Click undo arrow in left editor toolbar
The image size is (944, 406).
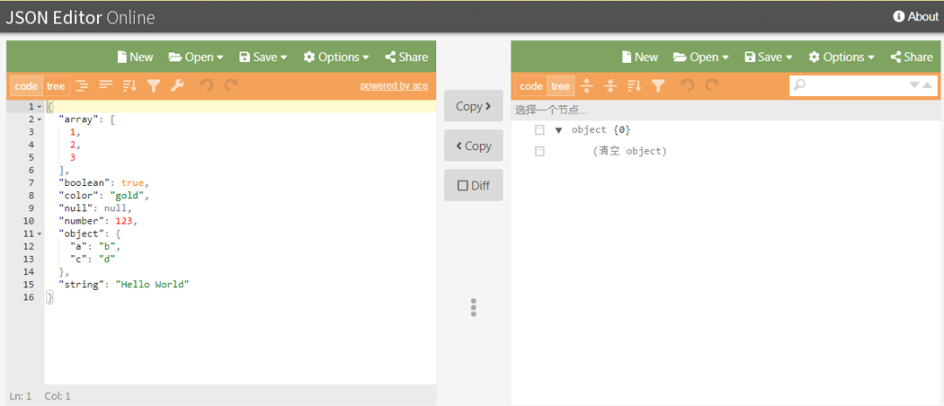(x=206, y=86)
